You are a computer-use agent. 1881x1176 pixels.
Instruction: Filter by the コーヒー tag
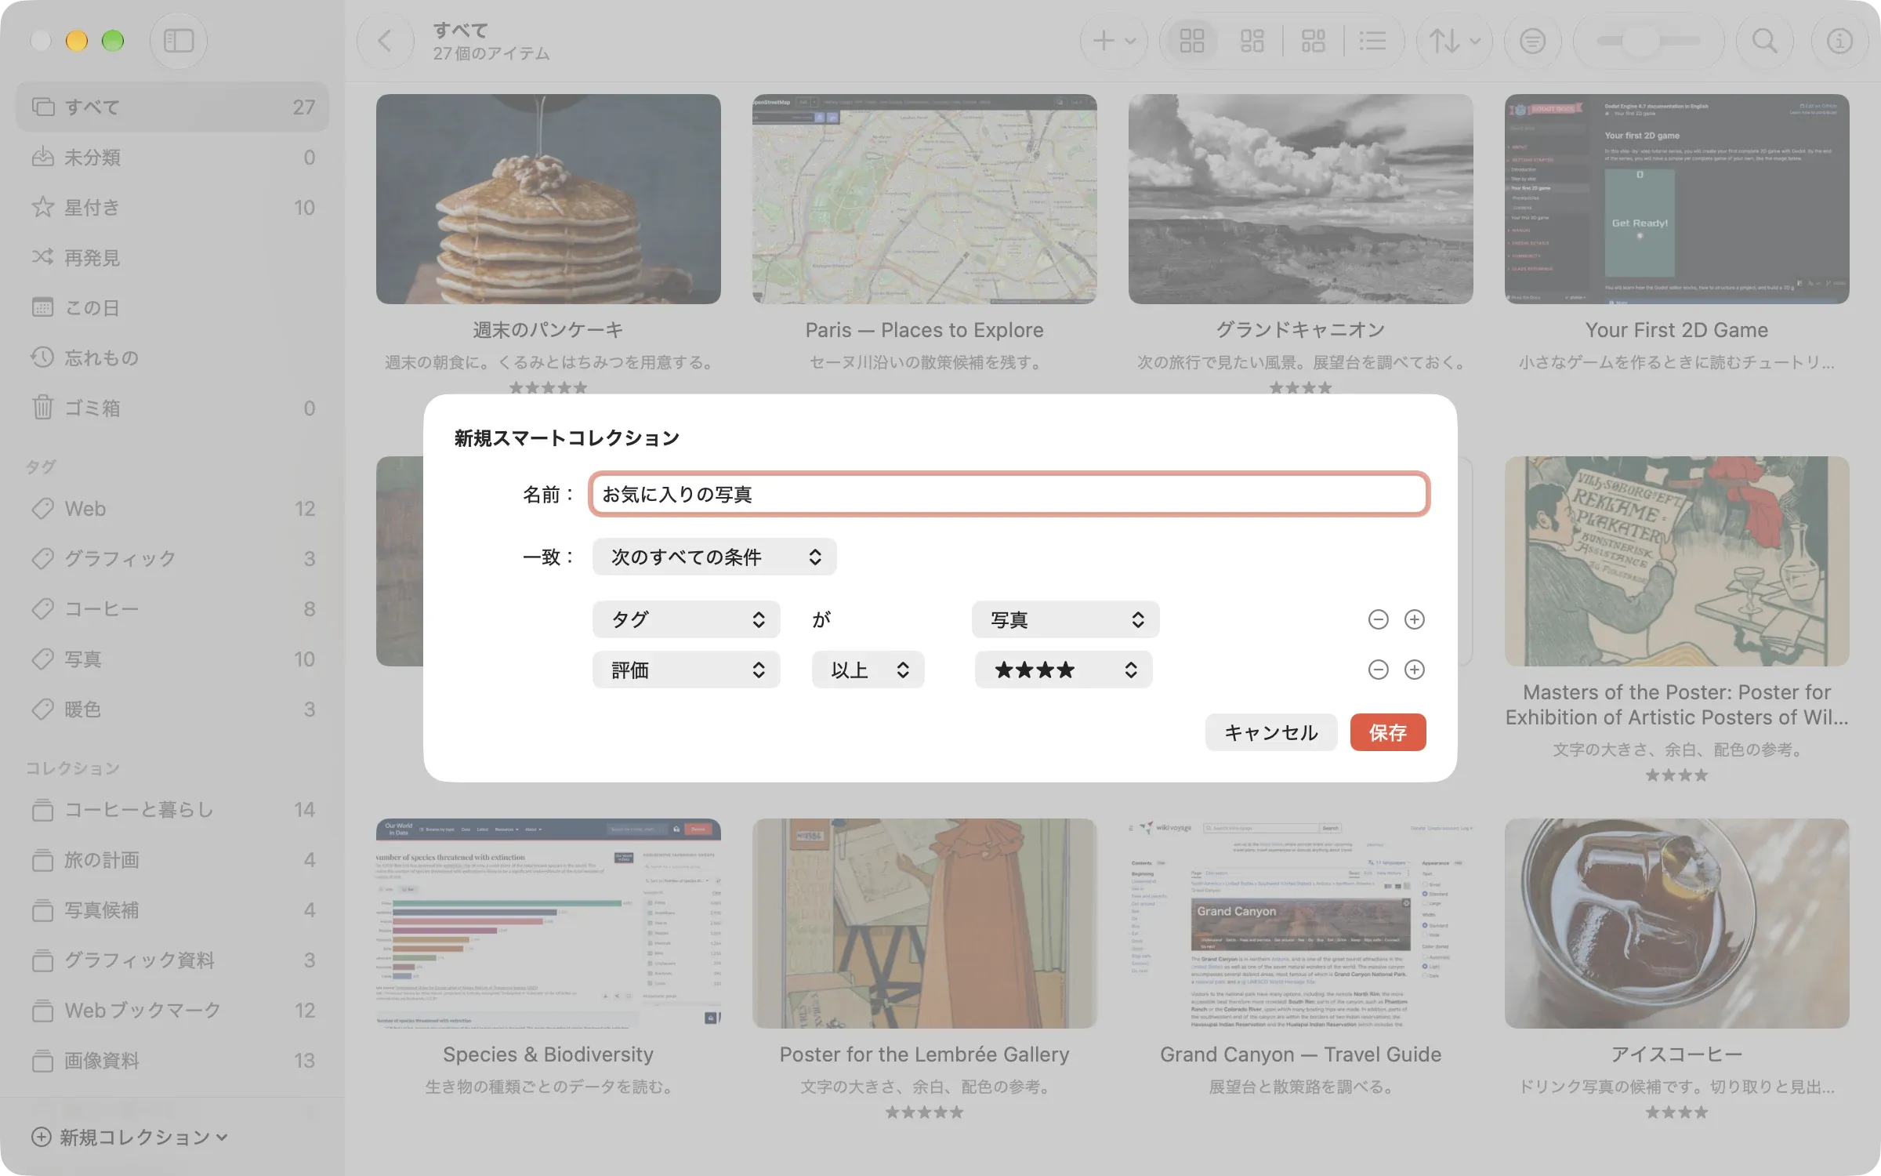(x=172, y=609)
